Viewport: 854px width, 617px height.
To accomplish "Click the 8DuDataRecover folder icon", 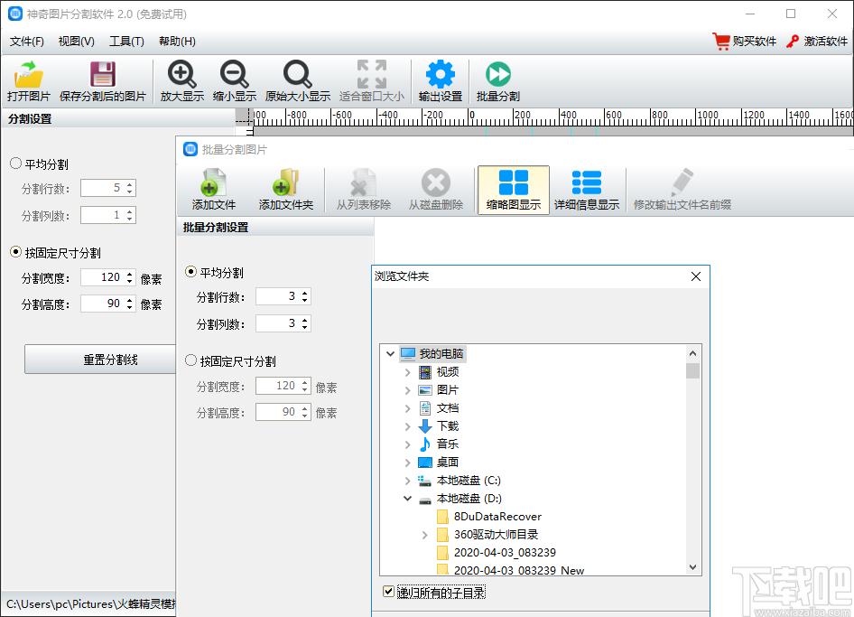I will point(442,516).
